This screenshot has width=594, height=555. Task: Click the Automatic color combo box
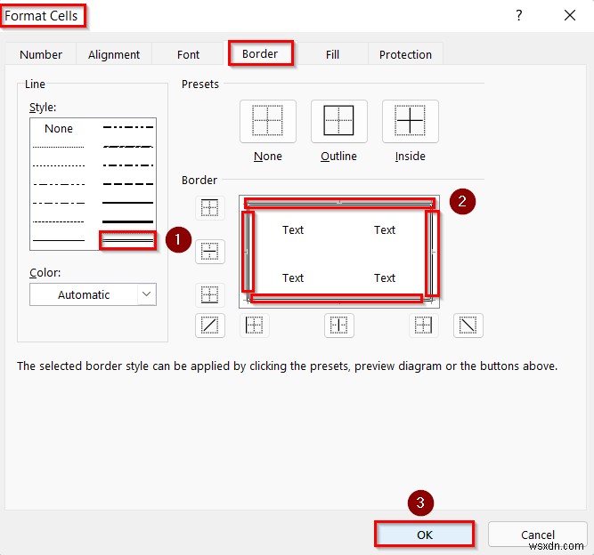coord(93,294)
